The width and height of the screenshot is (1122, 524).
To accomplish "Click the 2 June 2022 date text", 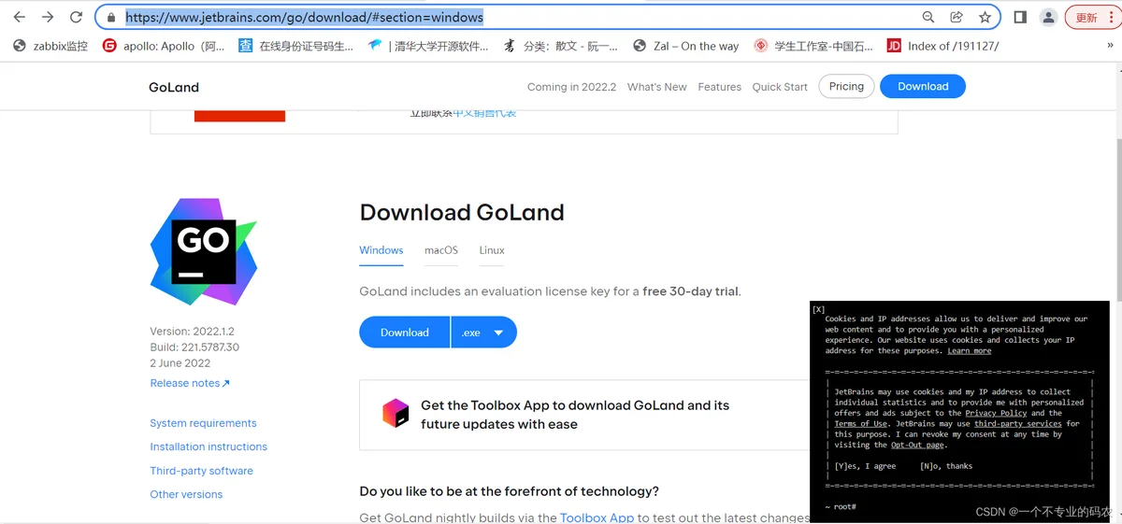I will 180,362.
